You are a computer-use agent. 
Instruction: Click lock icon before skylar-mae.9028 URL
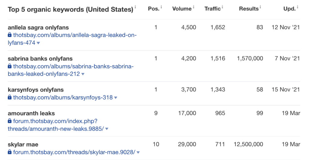[x=10, y=152]
